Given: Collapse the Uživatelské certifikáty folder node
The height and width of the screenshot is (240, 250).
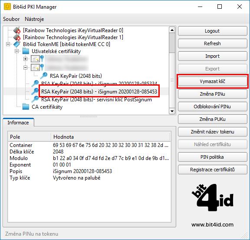Looking at the screenshot, I should (17, 51).
